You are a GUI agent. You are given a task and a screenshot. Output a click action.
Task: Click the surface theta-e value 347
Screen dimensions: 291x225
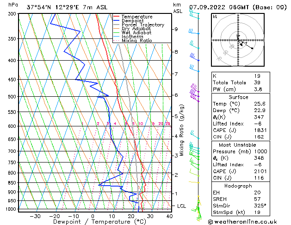click(x=259, y=117)
